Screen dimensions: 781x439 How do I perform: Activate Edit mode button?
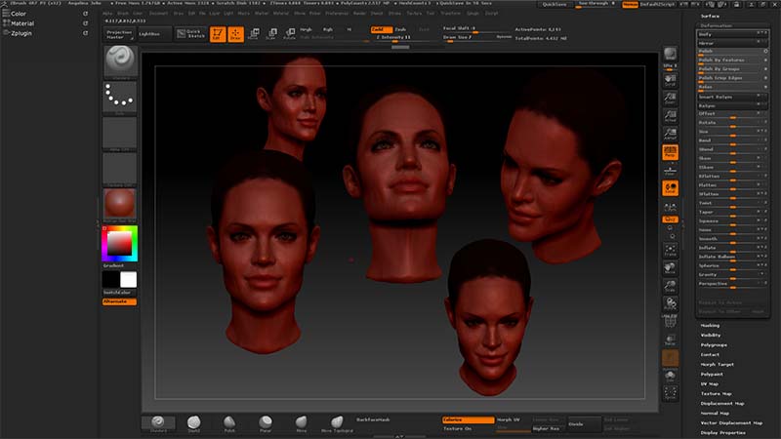tap(218, 34)
